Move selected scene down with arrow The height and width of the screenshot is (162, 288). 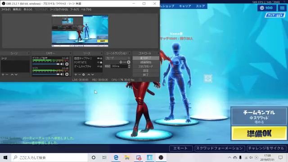click(x=16, y=75)
